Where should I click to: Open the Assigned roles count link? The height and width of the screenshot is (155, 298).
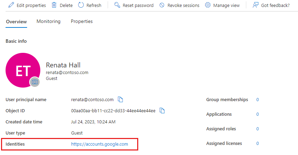[x=258, y=129]
